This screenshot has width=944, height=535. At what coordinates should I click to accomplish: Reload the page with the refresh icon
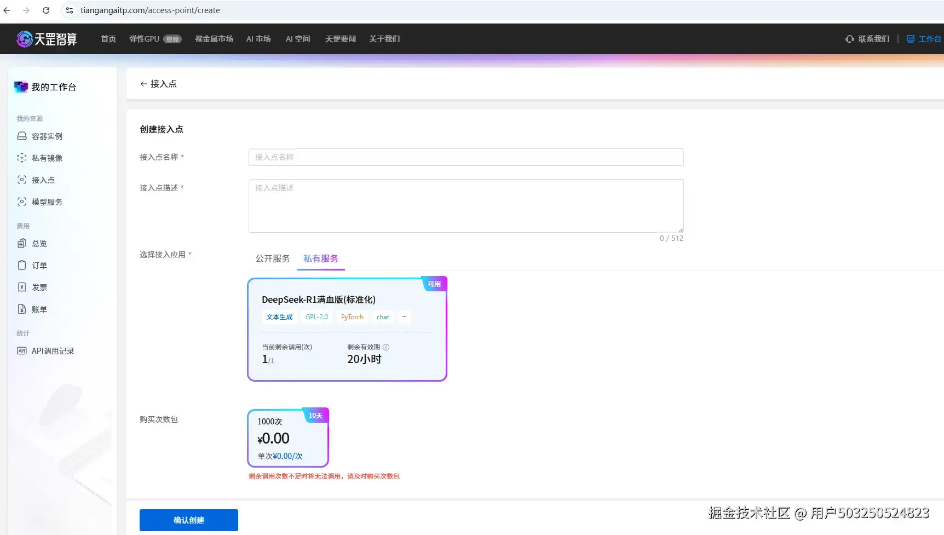pyautogui.click(x=46, y=10)
